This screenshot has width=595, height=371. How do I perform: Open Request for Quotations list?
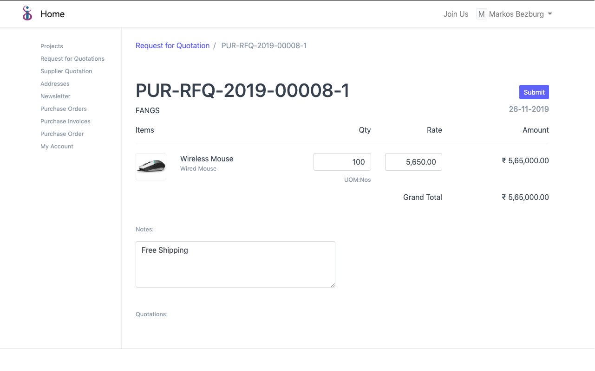72,58
